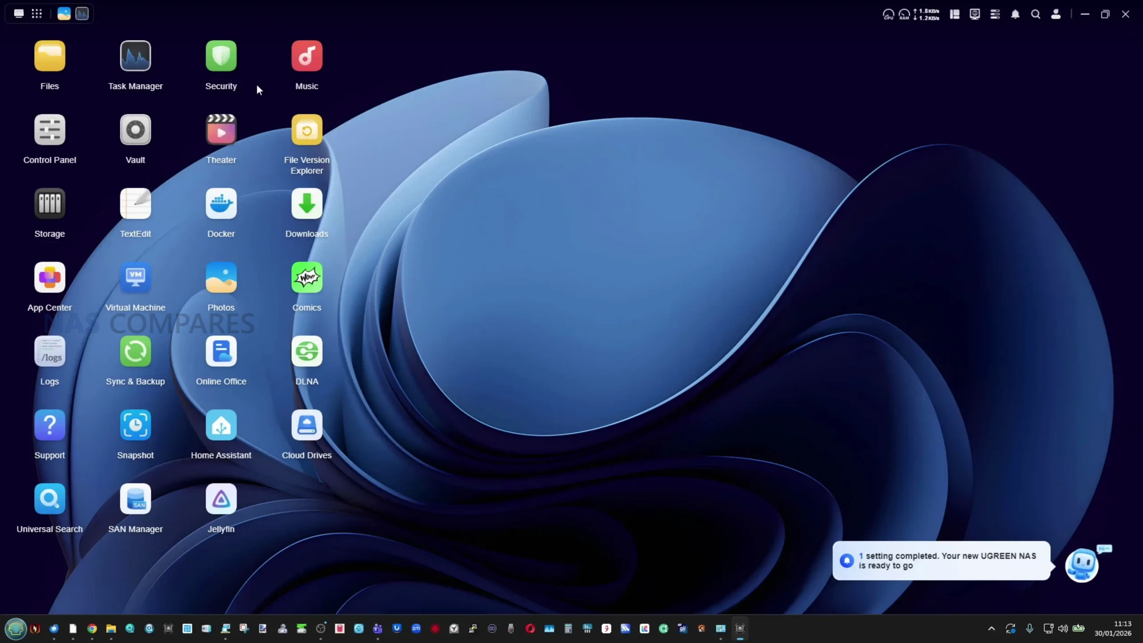Open the all-apps grid launcher
Screen dimensions: 1143x643
pyautogui.click(x=37, y=14)
